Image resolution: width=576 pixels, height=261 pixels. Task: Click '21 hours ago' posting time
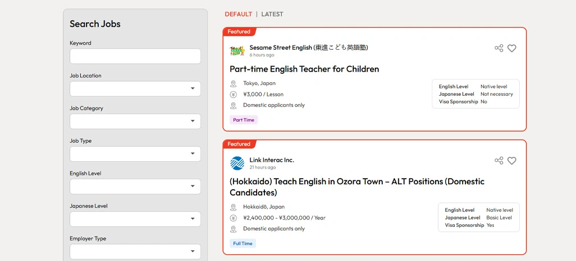263,167
